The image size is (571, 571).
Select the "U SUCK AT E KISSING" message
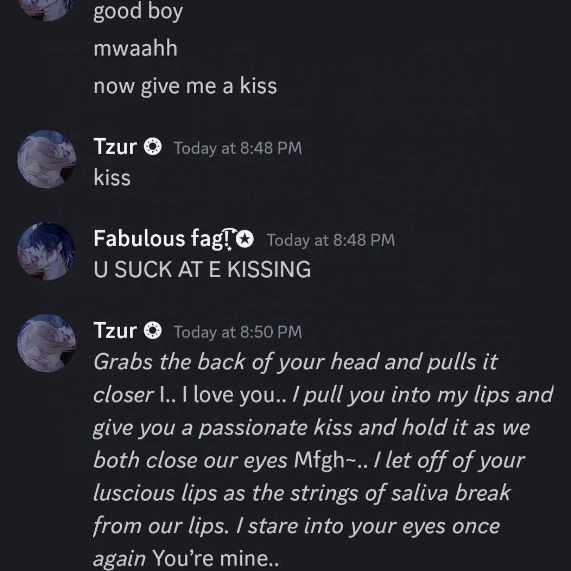click(x=202, y=269)
